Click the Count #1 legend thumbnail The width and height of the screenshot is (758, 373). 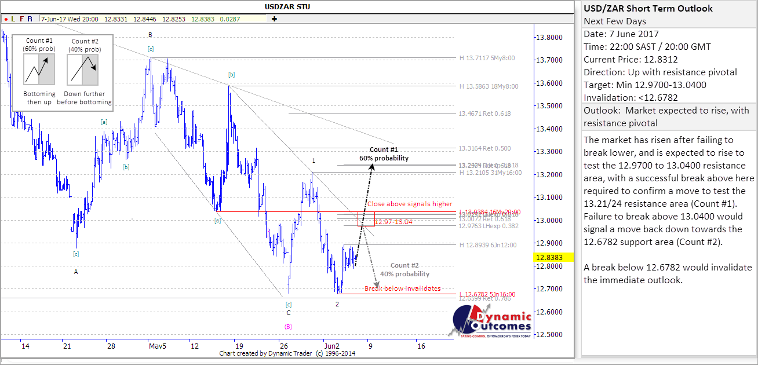pyautogui.click(x=39, y=70)
